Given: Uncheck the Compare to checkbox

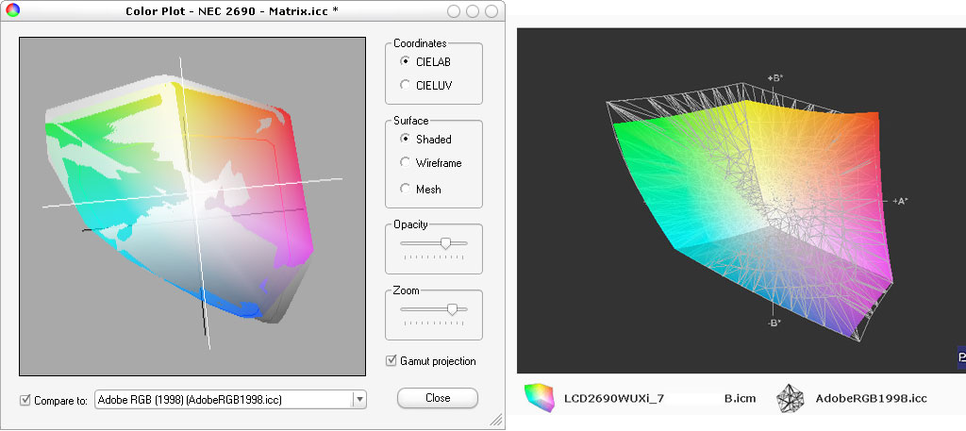Looking at the screenshot, I should tap(25, 400).
